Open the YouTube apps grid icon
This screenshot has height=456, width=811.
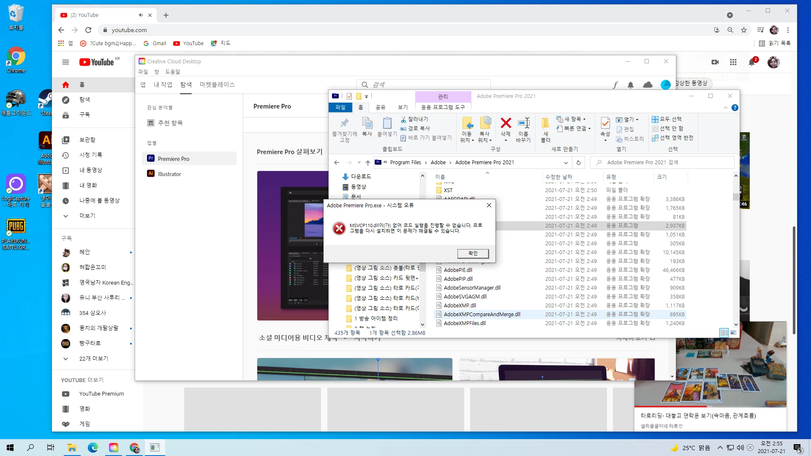pos(733,62)
